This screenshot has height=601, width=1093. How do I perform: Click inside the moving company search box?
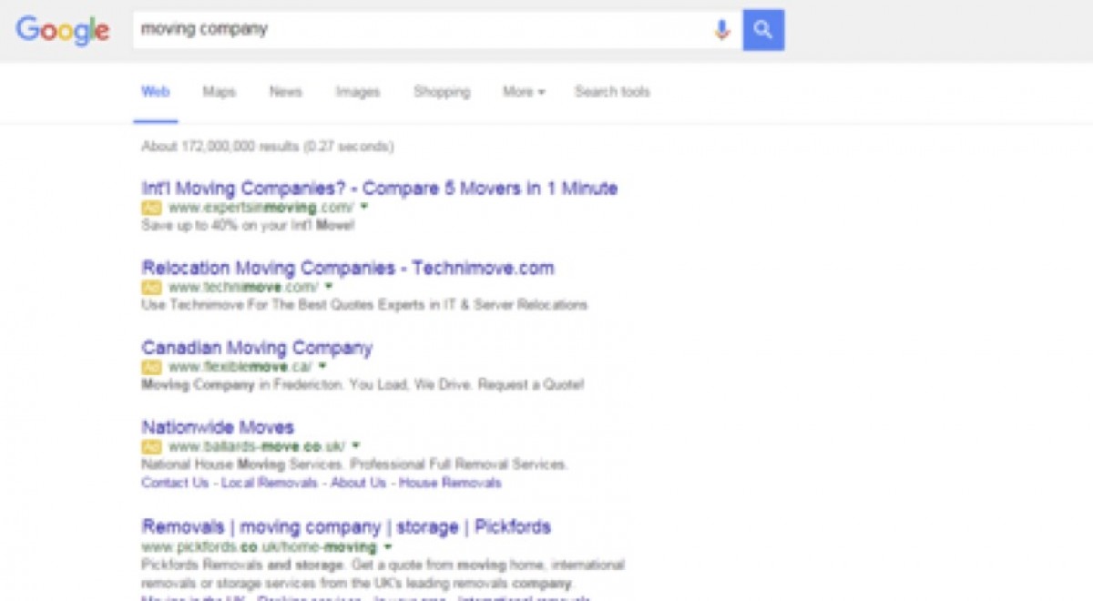point(424,30)
